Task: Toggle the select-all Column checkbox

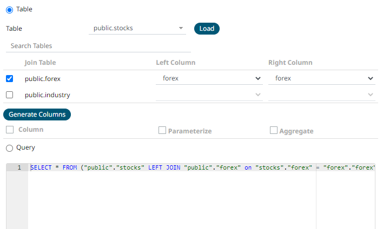Action: (10, 130)
